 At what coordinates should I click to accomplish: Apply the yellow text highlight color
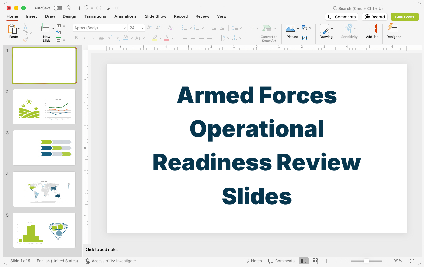(155, 38)
